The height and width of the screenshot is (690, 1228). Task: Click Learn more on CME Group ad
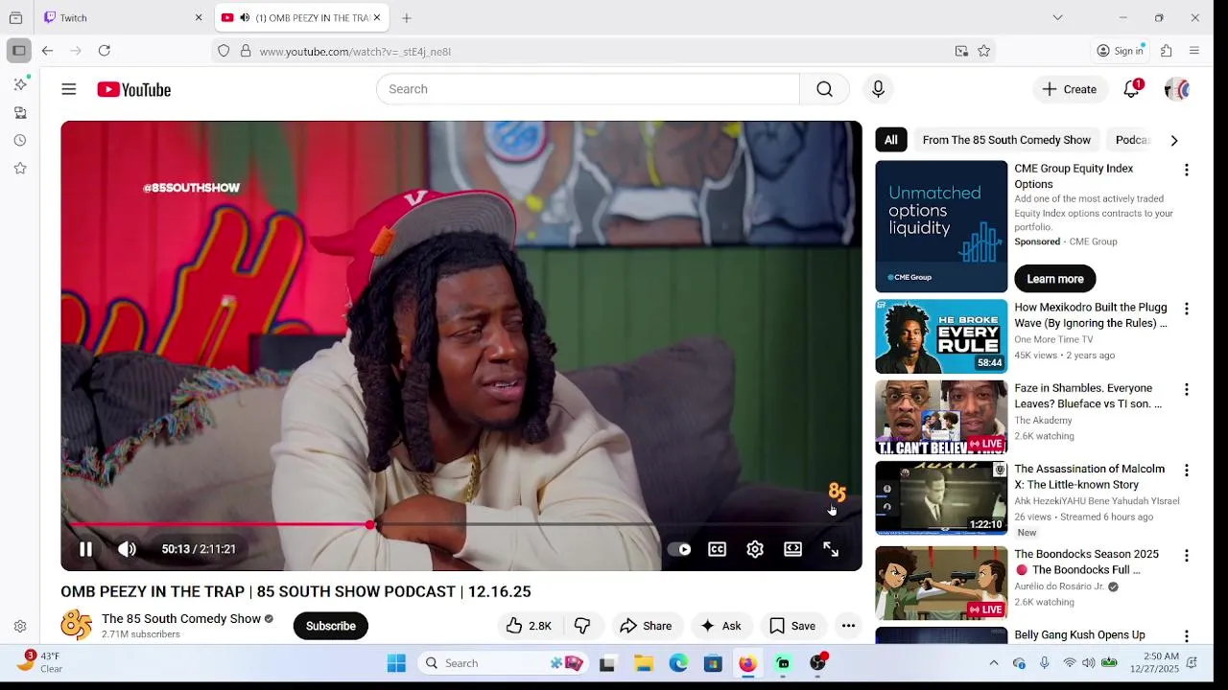click(x=1055, y=279)
